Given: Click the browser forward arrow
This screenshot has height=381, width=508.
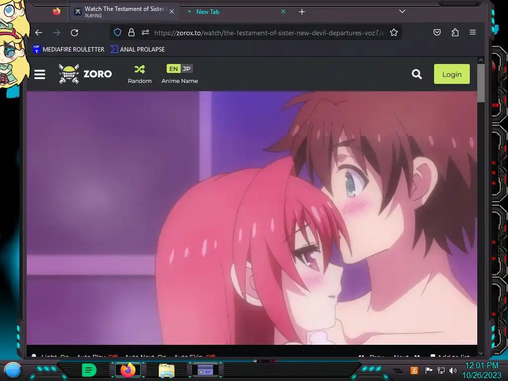Looking at the screenshot, I should pos(57,32).
